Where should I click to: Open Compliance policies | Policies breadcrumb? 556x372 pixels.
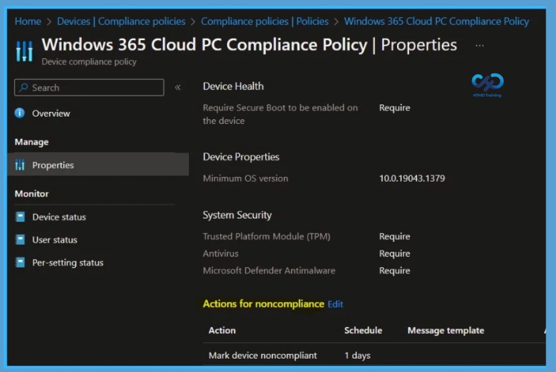[x=265, y=21]
